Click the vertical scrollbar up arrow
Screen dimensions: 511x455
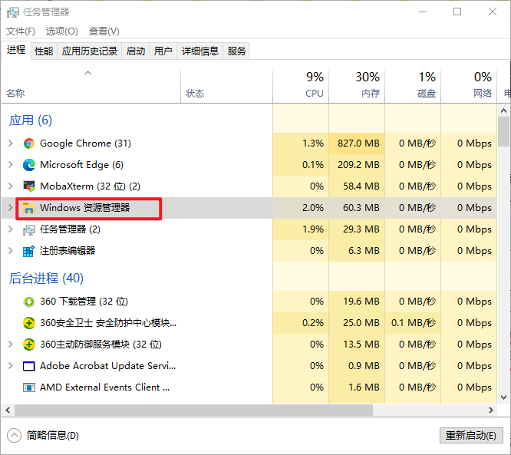point(504,110)
